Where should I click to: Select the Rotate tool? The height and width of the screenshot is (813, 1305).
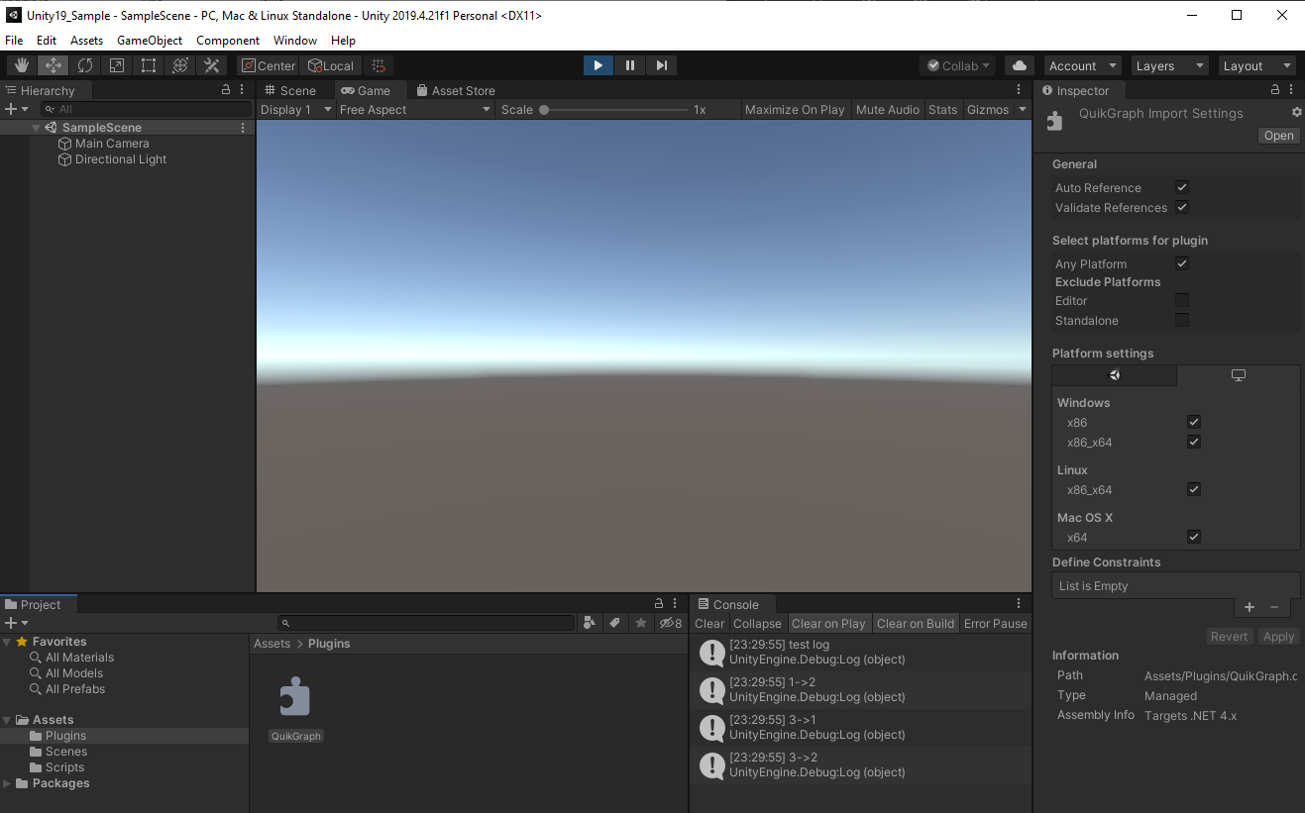tap(85, 65)
